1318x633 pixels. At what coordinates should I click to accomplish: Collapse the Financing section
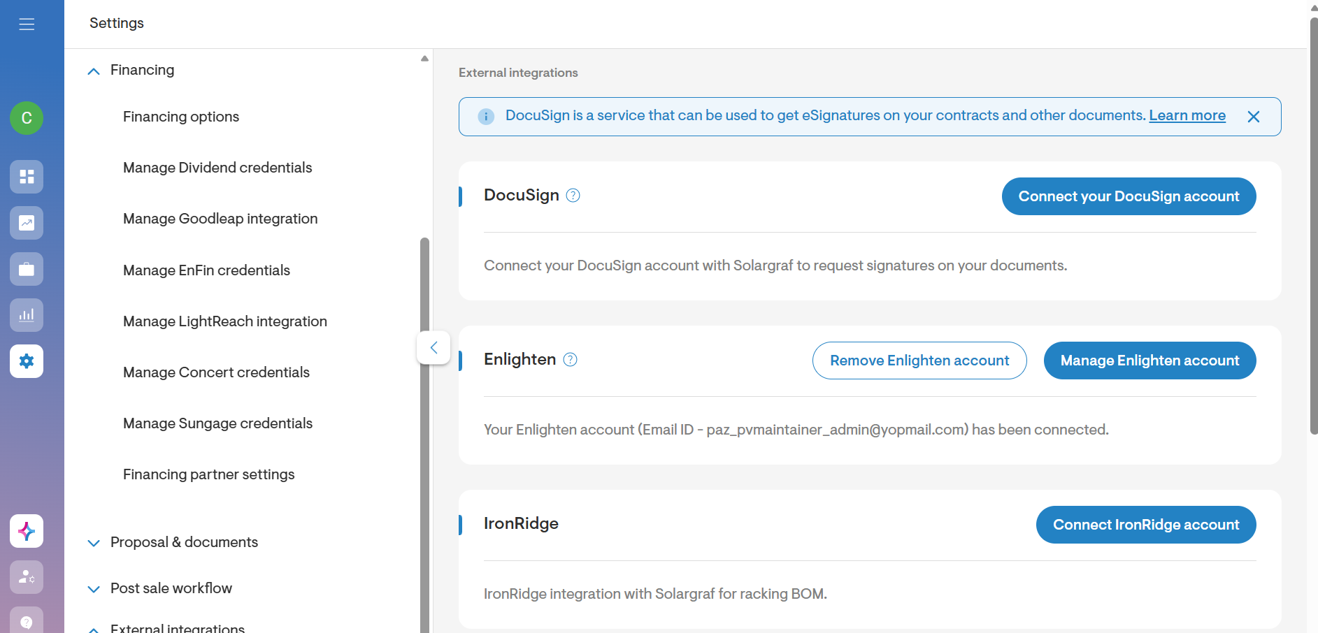(x=94, y=71)
